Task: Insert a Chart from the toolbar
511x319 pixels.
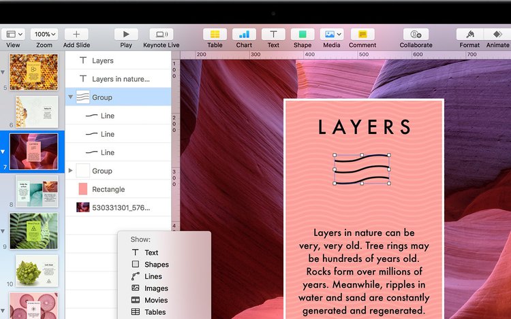Action: click(x=244, y=34)
